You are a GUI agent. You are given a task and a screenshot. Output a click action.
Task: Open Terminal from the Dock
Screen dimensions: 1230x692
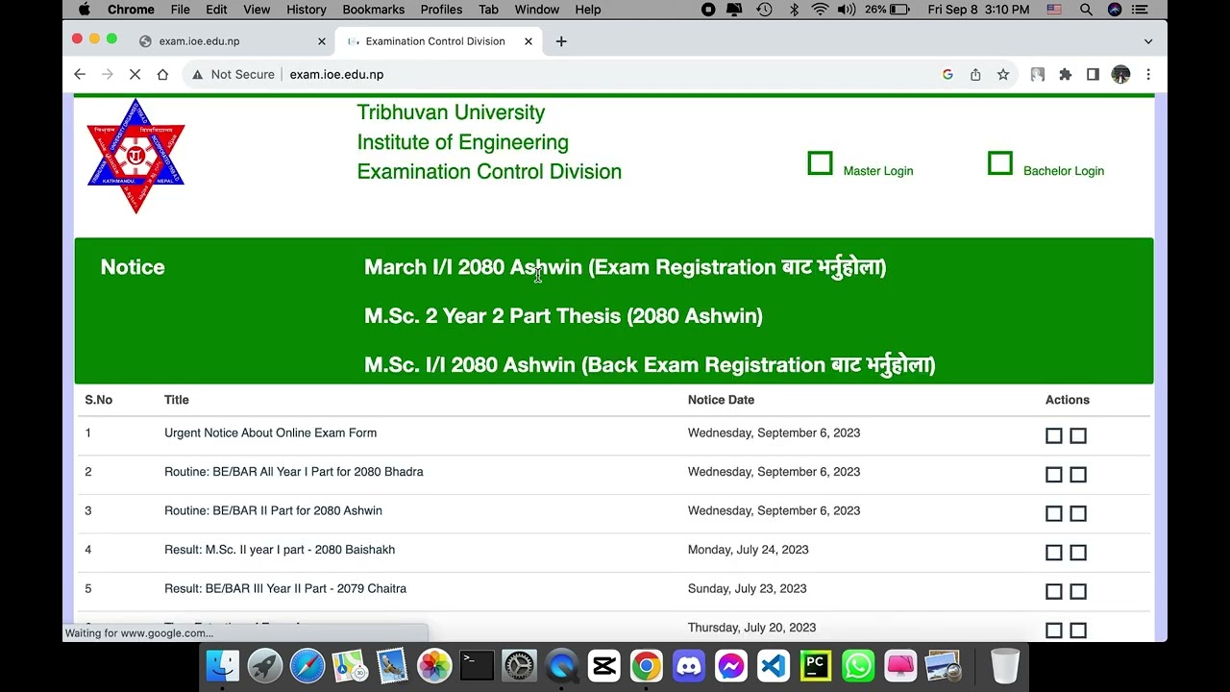(x=477, y=665)
